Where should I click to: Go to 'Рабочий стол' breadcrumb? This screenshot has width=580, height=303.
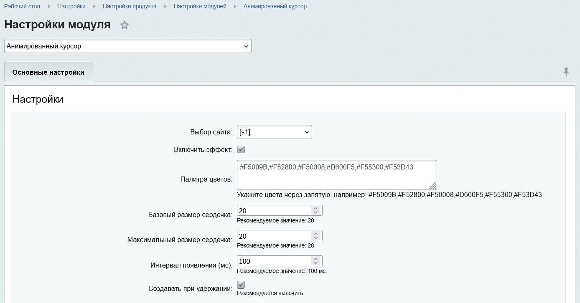click(22, 6)
